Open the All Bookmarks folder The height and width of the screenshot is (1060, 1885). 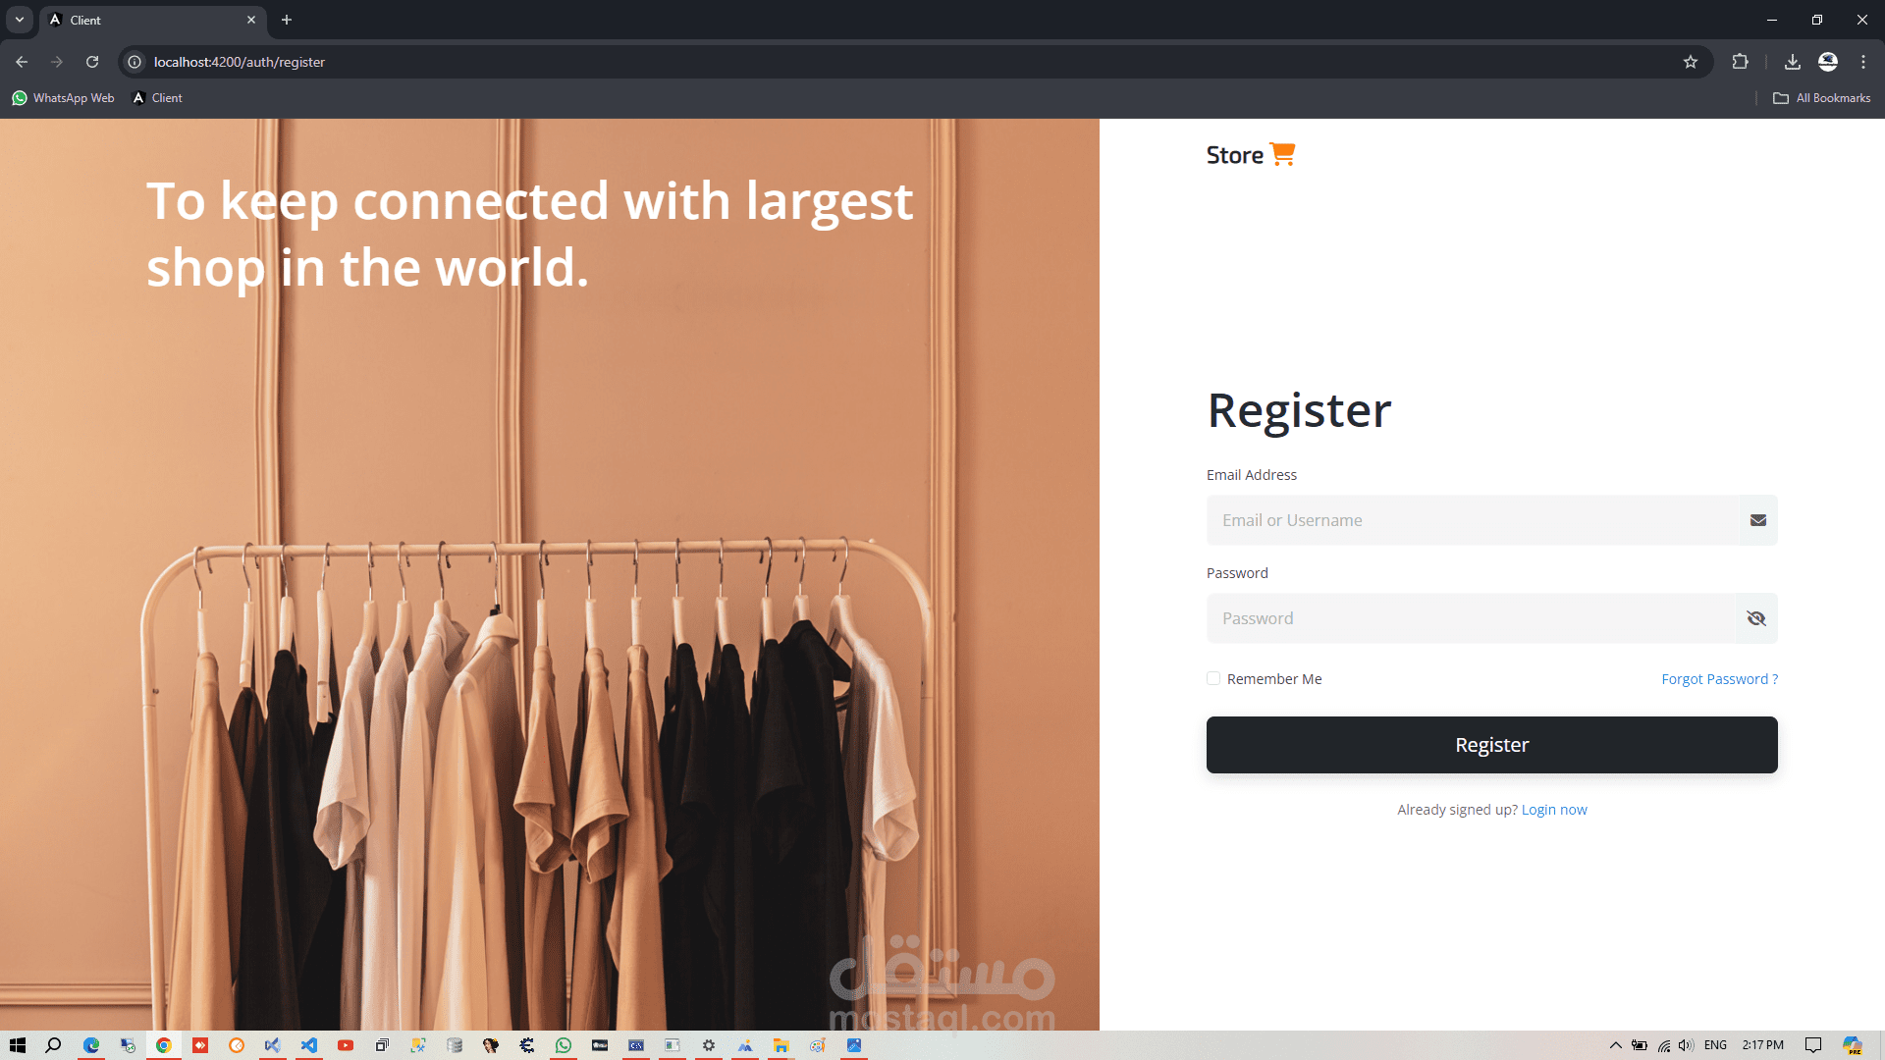tap(1822, 98)
